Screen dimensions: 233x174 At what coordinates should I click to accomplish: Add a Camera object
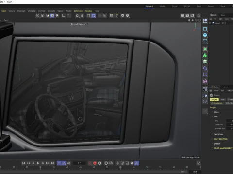(205, 95)
